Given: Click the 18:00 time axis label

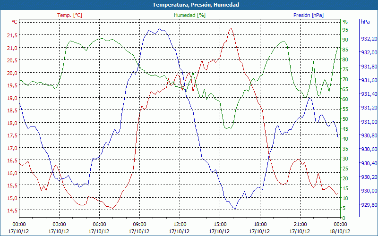Looking at the screenshot, I should pos(260,225).
